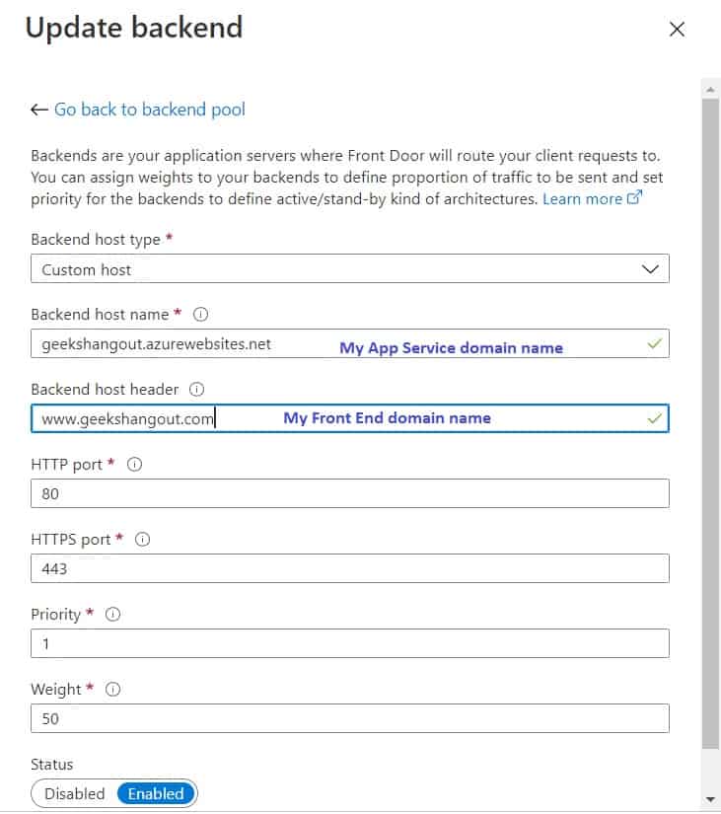Click the scrollbar down arrow
The height and width of the screenshot is (814, 721).
[710, 800]
